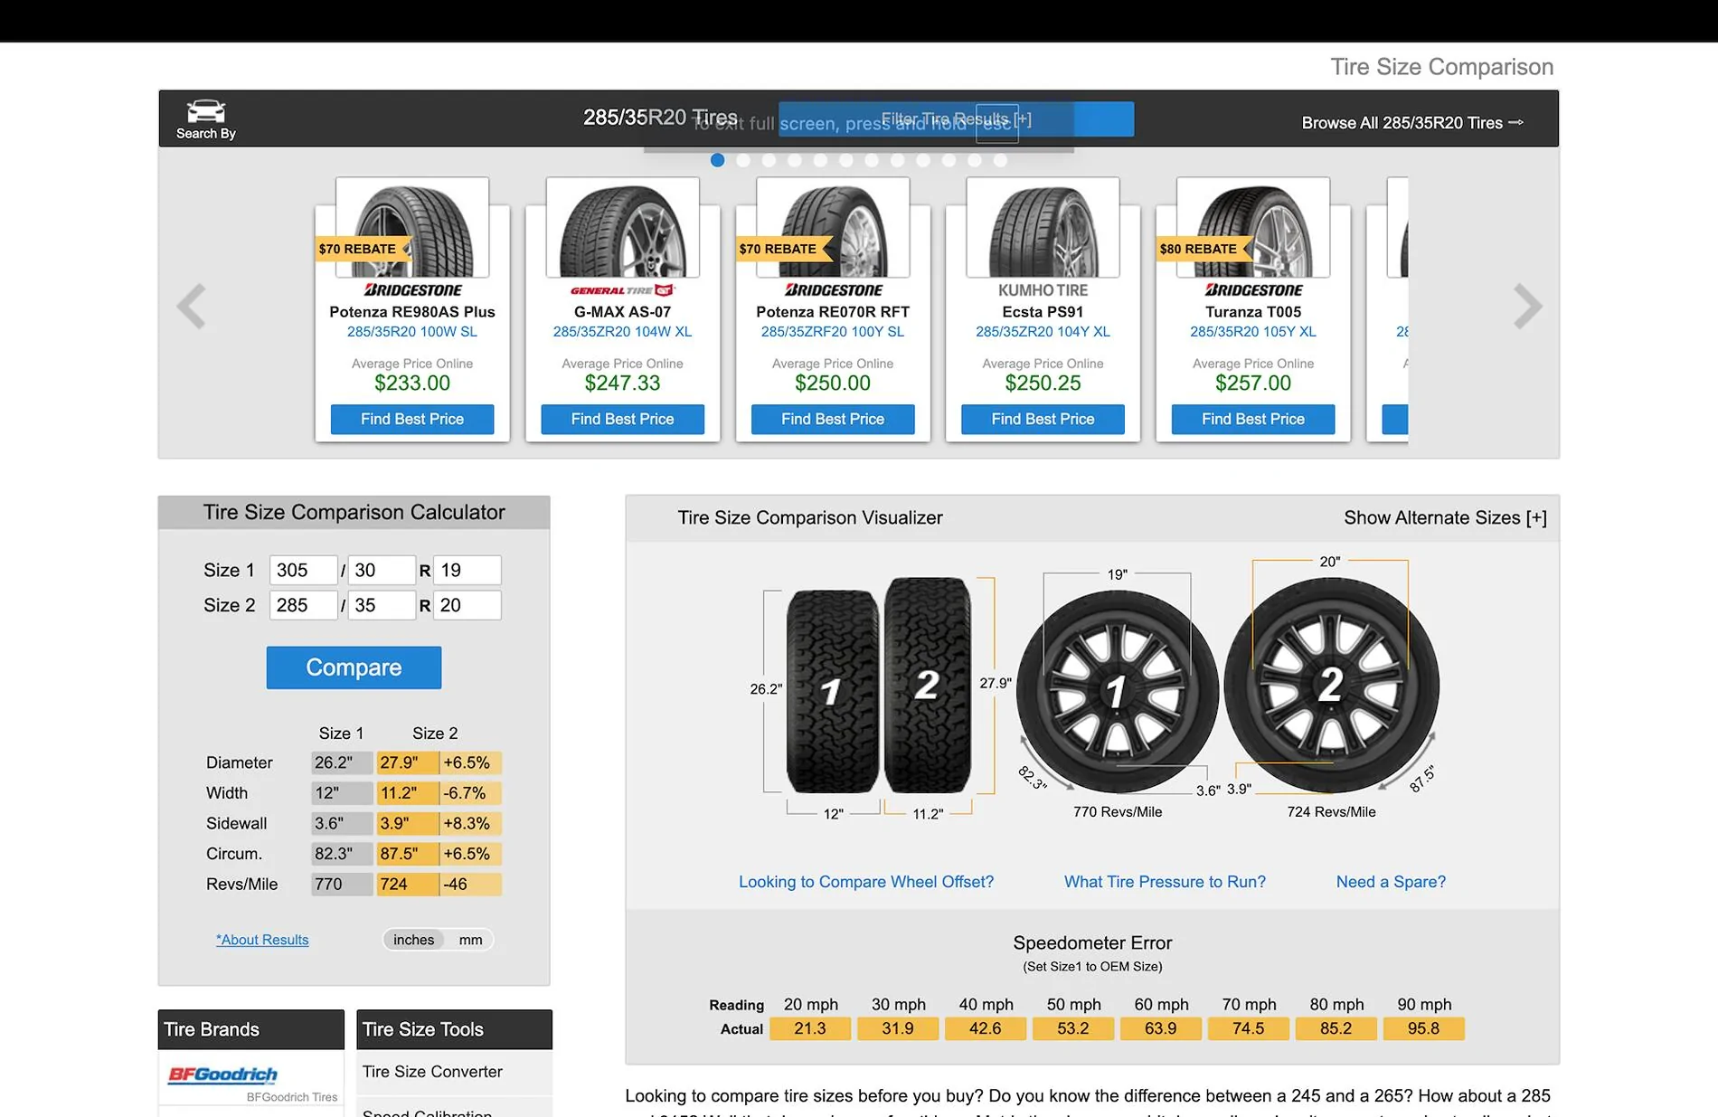The width and height of the screenshot is (1718, 1117).
Task: Click tire 2 side-view wheel graphic
Action: tap(1331, 685)
